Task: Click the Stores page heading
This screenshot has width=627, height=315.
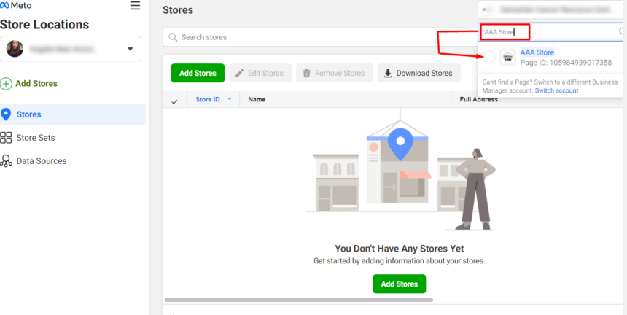Action: (x=178, y=10)
